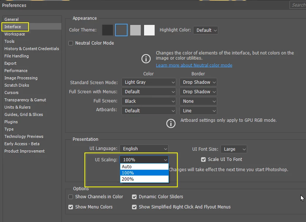
Task: Select the lightest color theme swatch
Action: point(149,30)
